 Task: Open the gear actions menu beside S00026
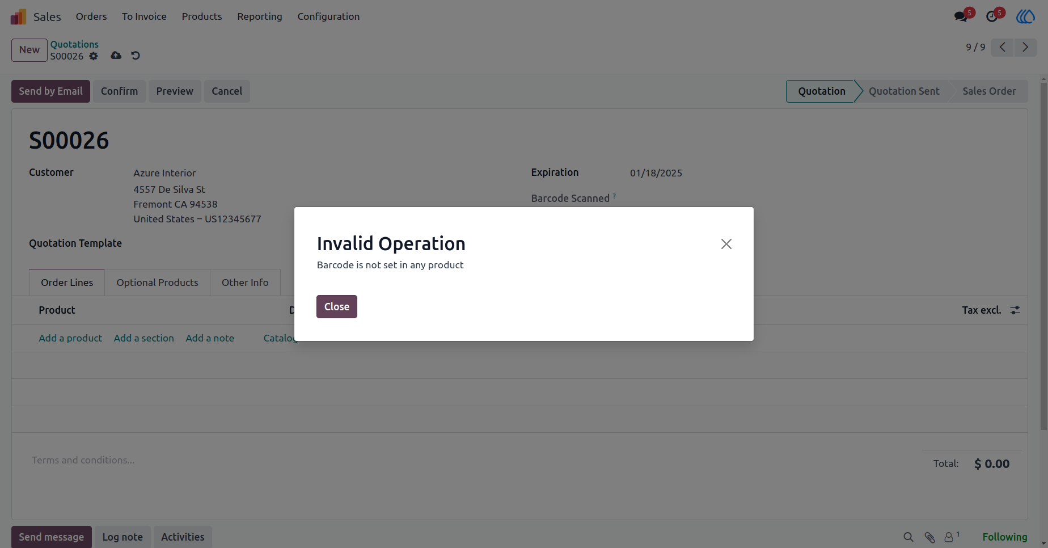(94, 56)
